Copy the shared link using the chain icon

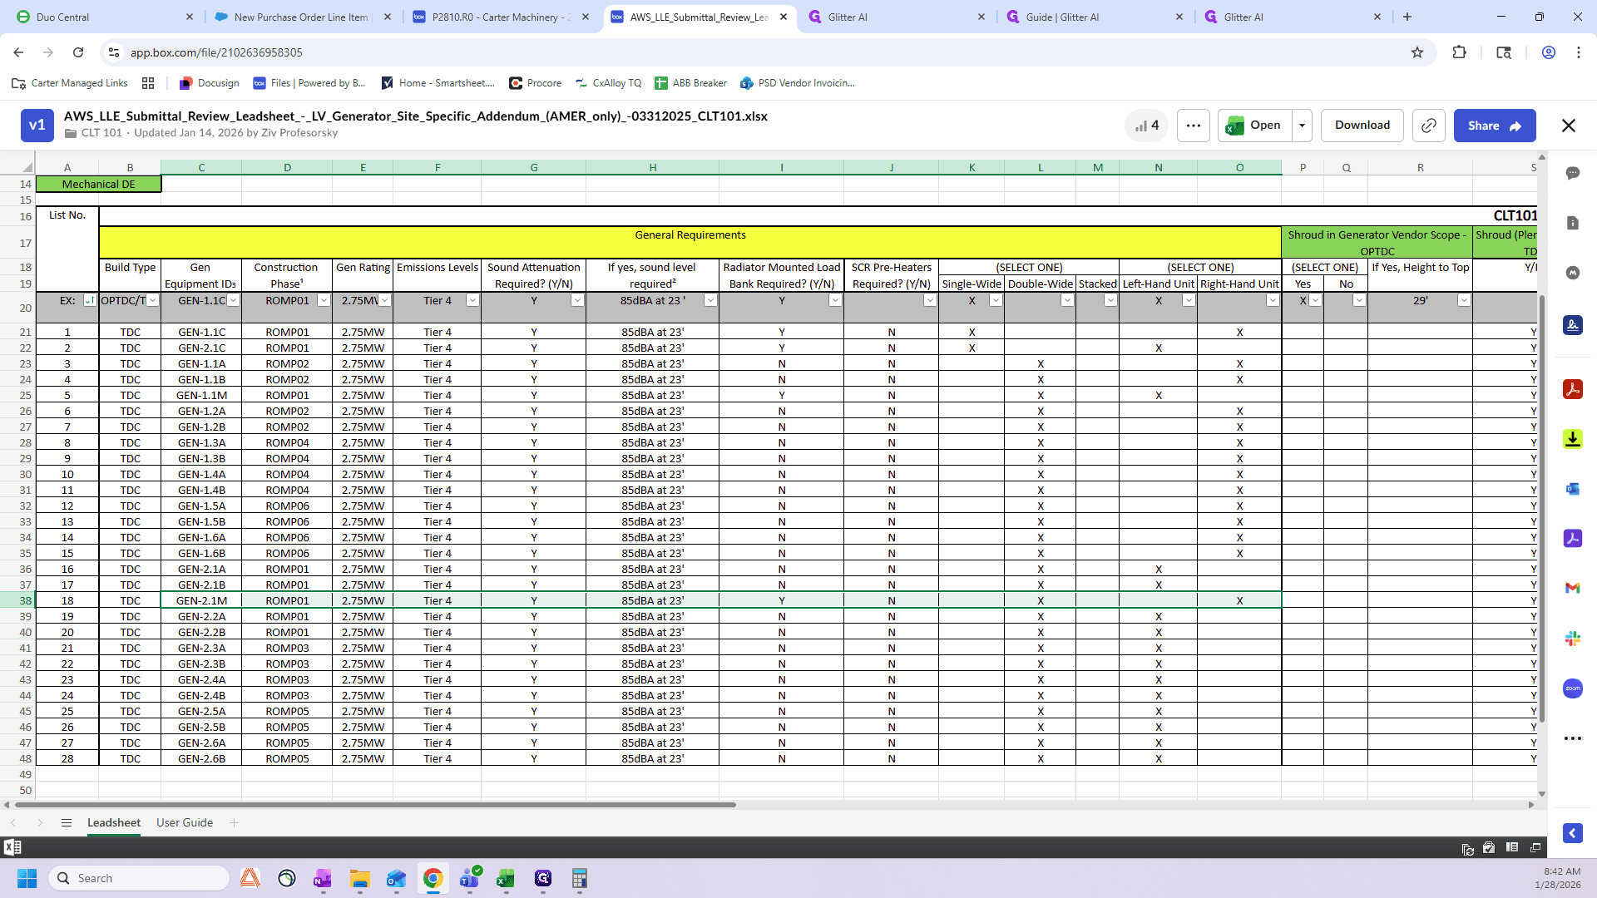coord(1428,126)
